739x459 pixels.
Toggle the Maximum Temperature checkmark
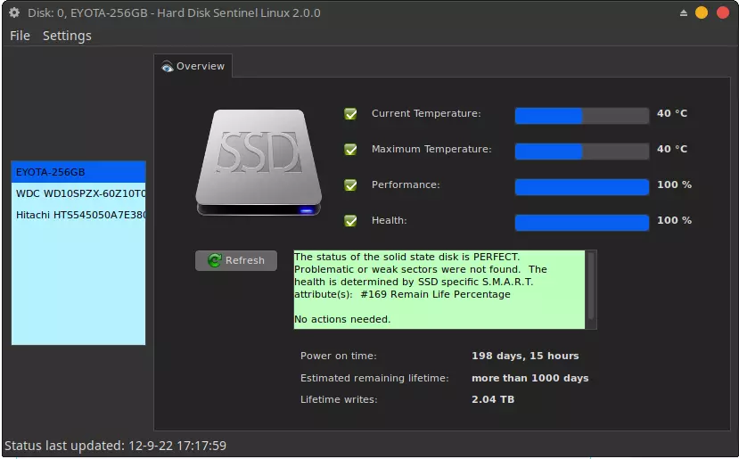(x=350, y=150)
